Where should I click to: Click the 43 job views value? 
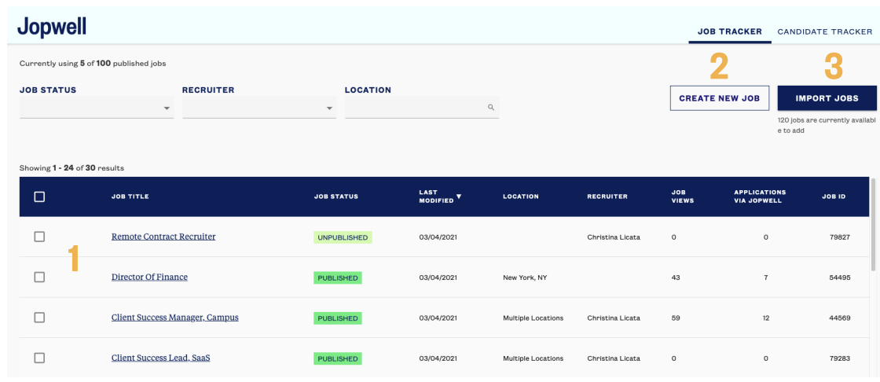click(x=676, y=277)
